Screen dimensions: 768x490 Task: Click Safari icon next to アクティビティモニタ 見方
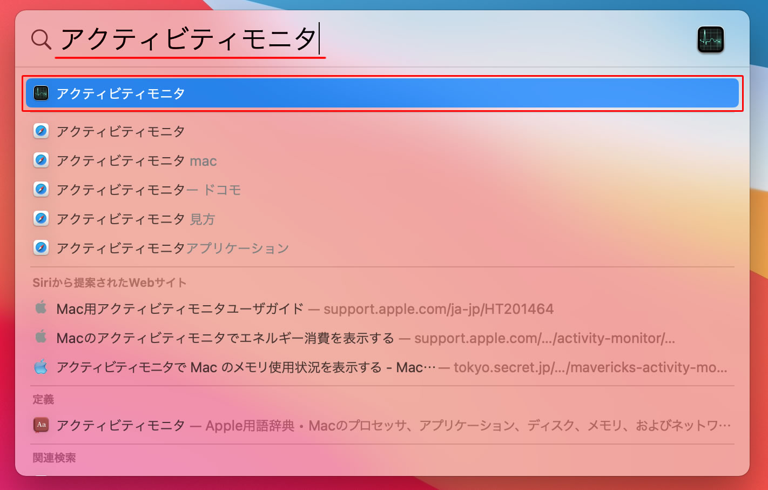click(41, 219)
